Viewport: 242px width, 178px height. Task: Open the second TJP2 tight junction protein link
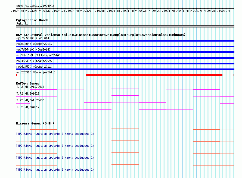pyautogui.click(x=55, y=146)
